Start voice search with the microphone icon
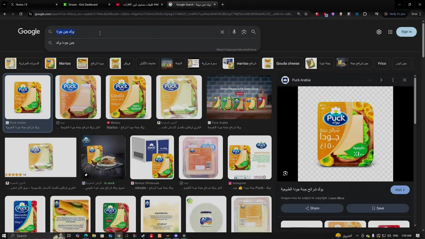The height and width of the screenshot is (239, 425). pyautogui.click(x=234, y=32)
